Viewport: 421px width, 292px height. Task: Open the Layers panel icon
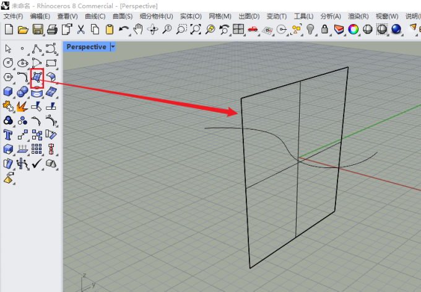(x=339, y=29)
